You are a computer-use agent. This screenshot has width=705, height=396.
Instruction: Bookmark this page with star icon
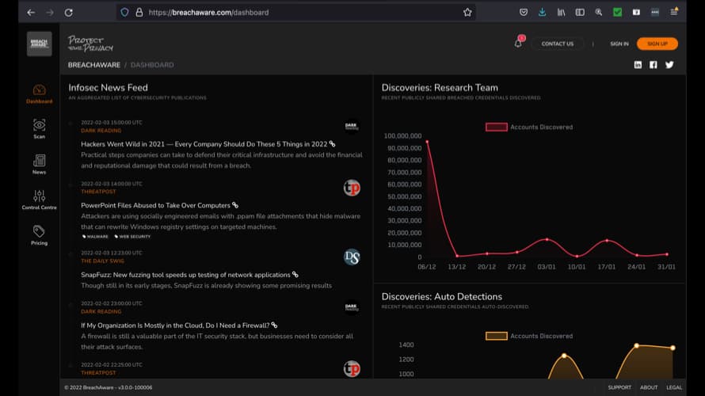coord(467,13)
